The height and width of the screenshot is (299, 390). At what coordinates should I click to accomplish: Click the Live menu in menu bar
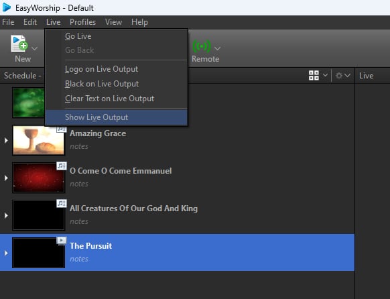coord(53,22)
